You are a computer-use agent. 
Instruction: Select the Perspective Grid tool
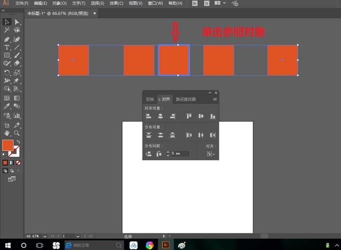pyautogui.click(x=17, y=88)
